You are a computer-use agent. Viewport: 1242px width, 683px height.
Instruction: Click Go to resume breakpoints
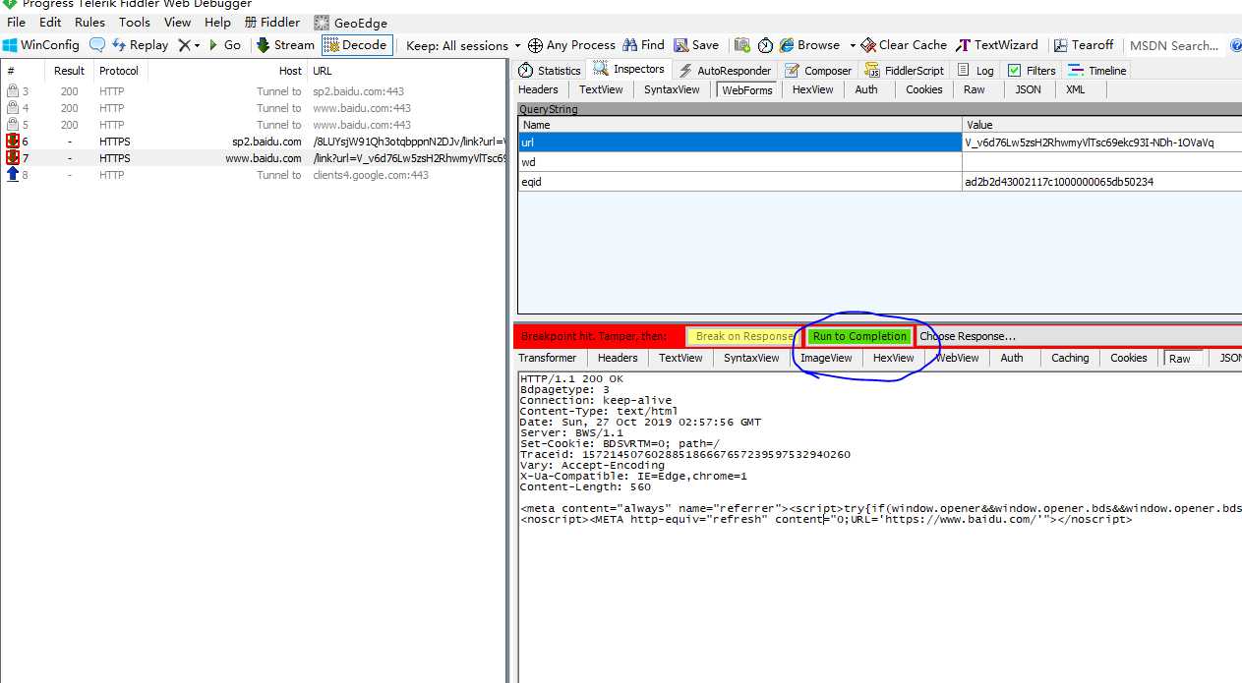225,45
